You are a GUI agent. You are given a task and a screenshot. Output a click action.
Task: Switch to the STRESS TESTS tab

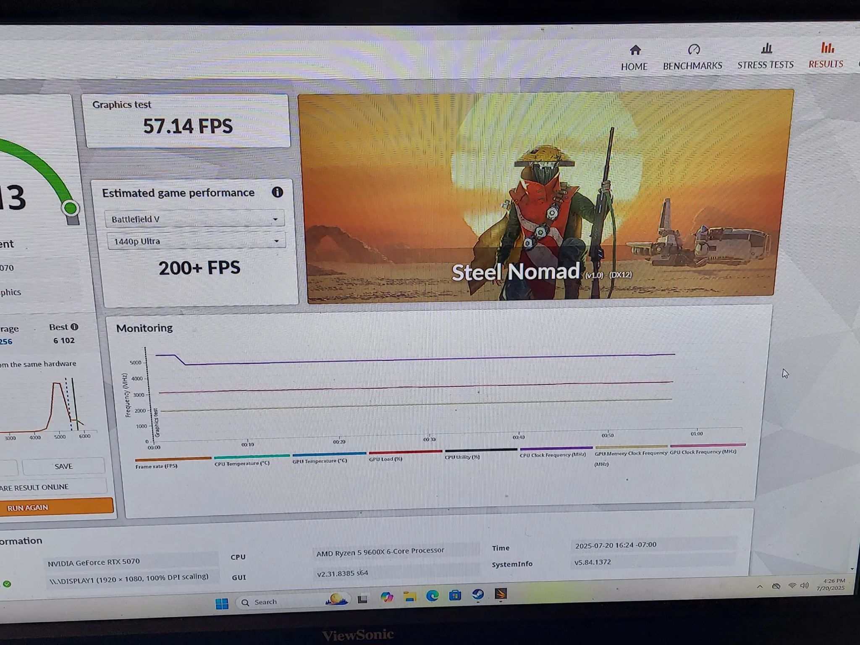(x=766, y=56)
